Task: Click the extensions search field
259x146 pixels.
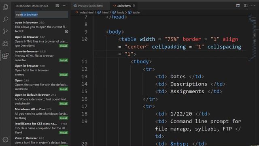Action: (x=41, y=15)
